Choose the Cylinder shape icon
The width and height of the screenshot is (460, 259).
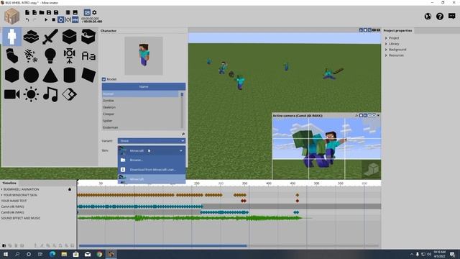pyautogui.click(x=70, y=75)
